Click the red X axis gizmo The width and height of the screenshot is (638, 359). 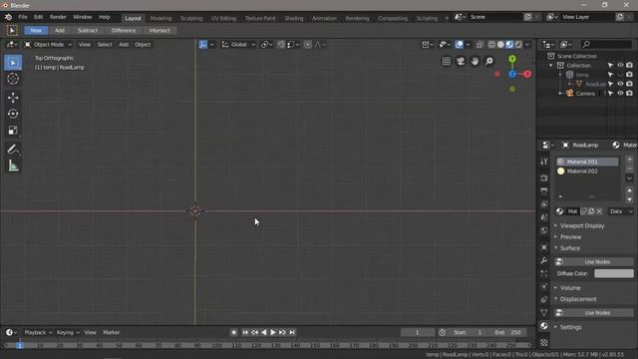tap(527, 74)
